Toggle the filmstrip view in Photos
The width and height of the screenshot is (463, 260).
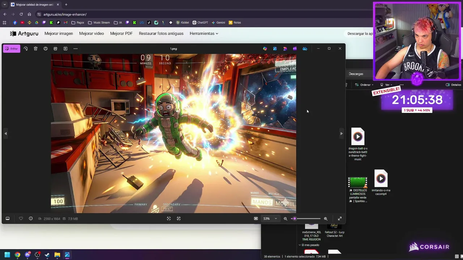click(x=8, y=218)
